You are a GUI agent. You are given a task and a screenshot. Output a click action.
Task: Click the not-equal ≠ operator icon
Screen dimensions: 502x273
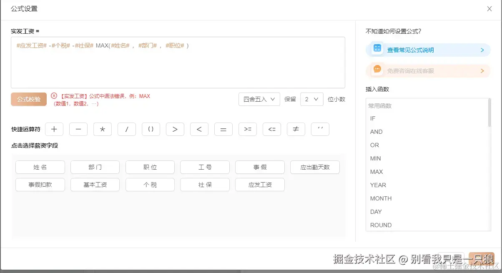point(296,129)
